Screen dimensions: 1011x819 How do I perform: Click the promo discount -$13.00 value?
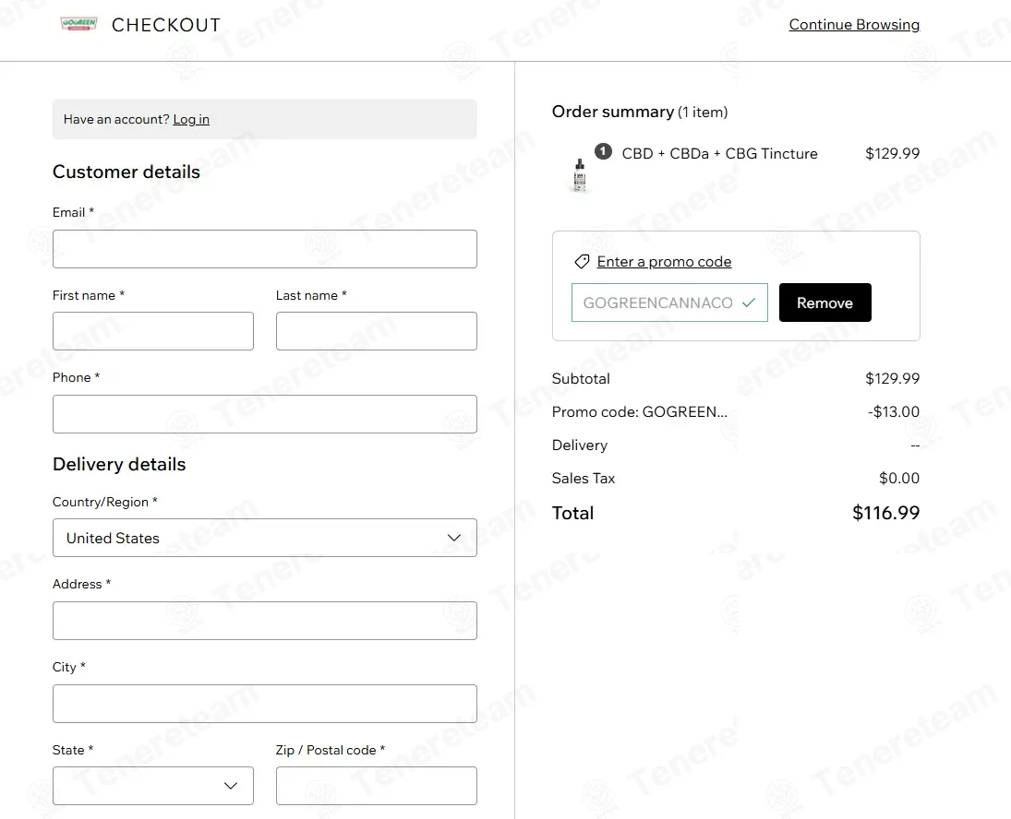[894, 411]
